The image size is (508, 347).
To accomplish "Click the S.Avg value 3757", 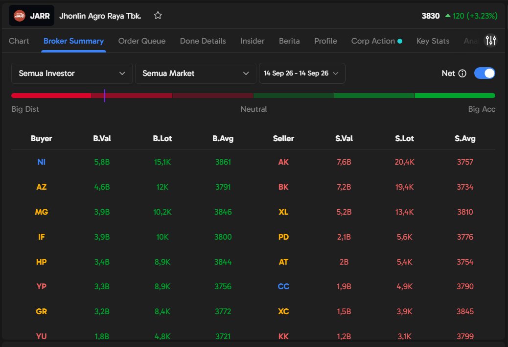I will click(465, 162).
